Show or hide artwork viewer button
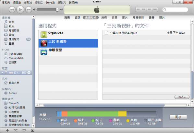194x133 pixels. (32, 130)
